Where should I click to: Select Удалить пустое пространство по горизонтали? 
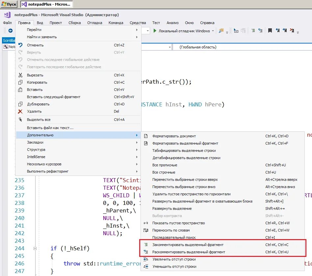(x=223, y=194)
